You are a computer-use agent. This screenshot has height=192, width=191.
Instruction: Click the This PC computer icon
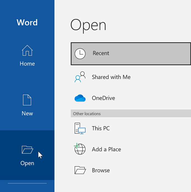point(80,128)
